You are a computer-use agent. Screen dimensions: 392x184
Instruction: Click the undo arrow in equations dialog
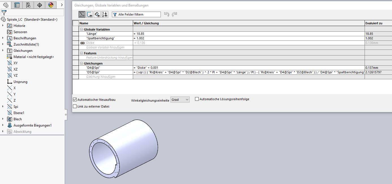coord(167,14)
